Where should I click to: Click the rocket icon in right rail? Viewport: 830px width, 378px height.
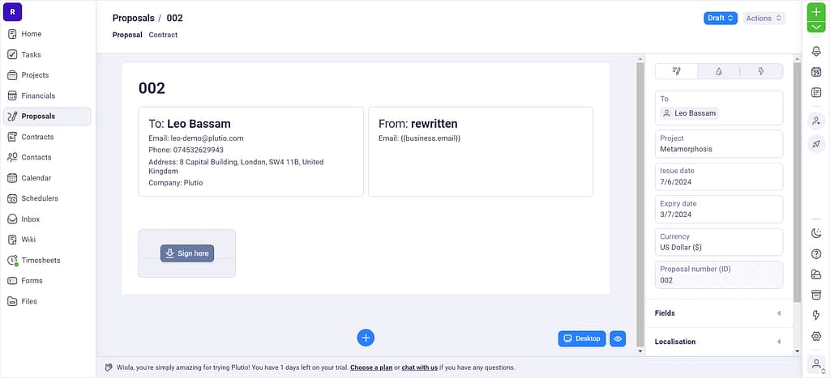click(x=816, y=144)
